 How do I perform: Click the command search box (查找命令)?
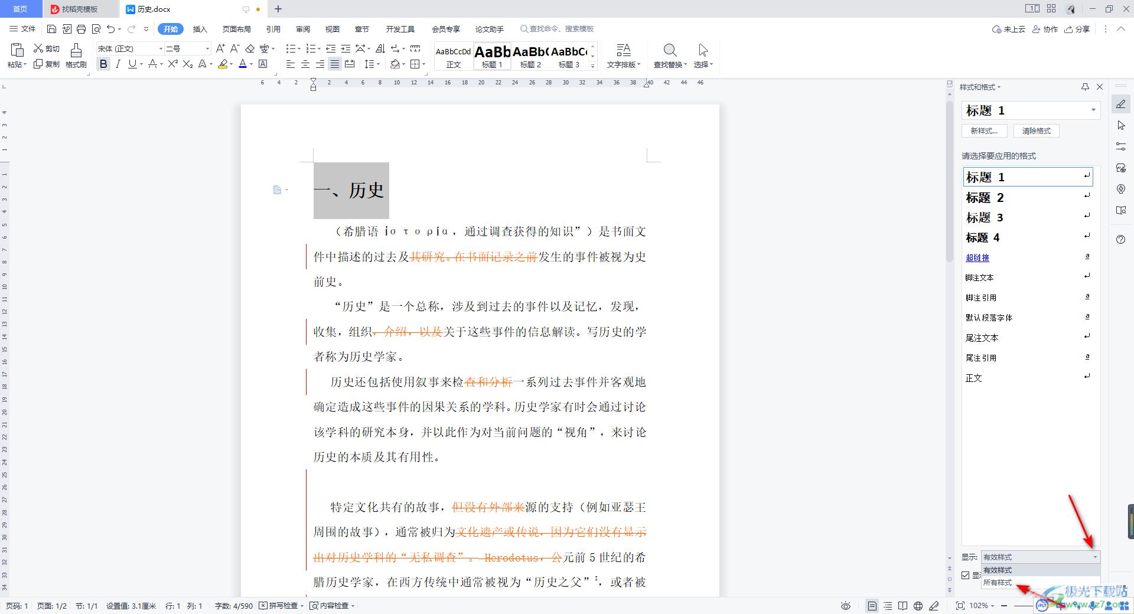pyautogui.click(x=557, y=29)
